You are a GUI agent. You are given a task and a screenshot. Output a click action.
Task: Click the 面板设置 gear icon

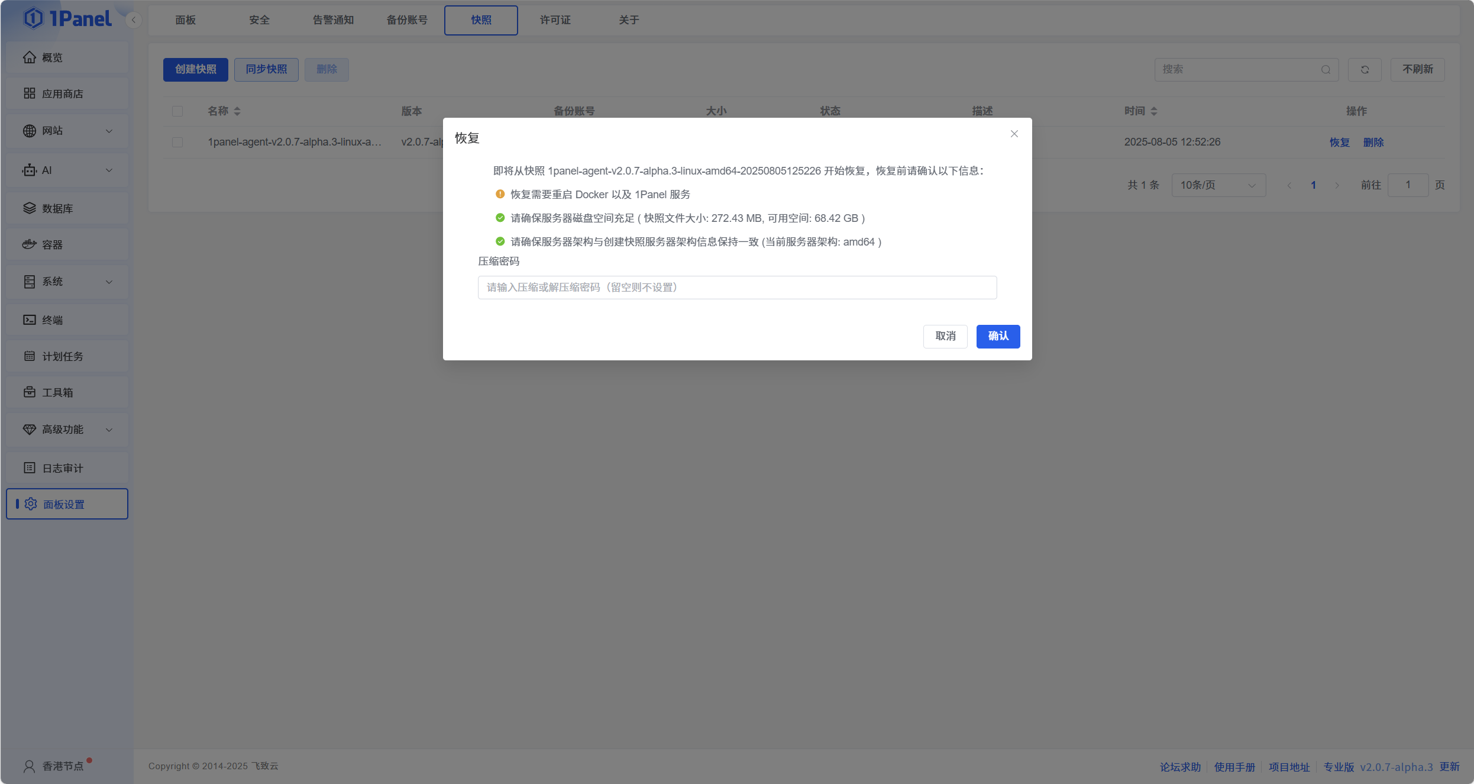point(31,504)
